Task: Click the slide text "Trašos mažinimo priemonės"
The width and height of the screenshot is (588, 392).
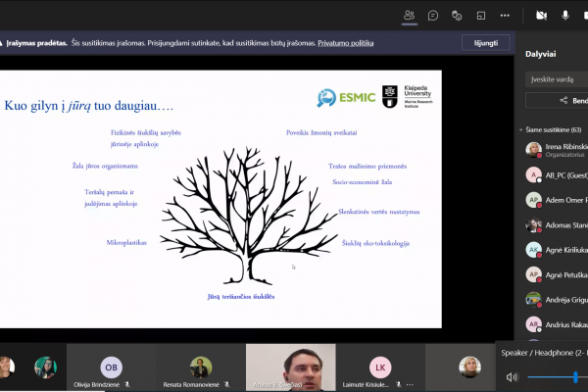Action: point(367,167)
